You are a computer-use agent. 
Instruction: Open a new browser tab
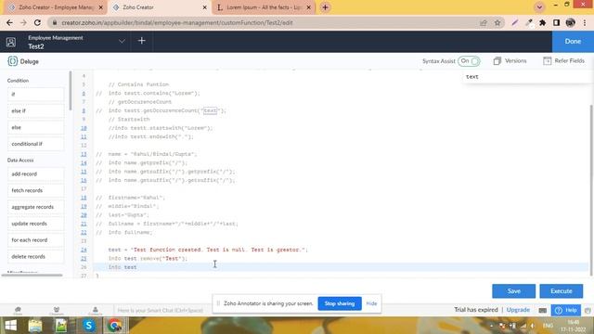click(x=325, y=7)
